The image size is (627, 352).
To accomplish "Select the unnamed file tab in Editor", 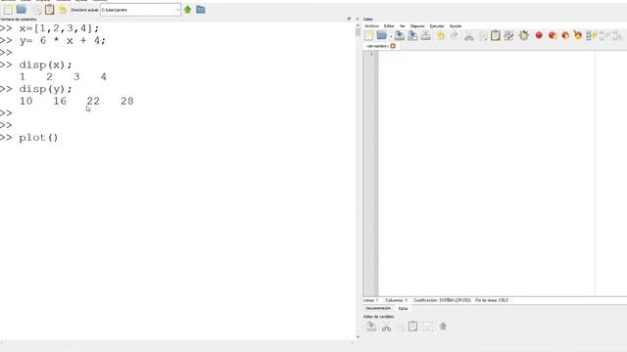I will coord(377,46).
